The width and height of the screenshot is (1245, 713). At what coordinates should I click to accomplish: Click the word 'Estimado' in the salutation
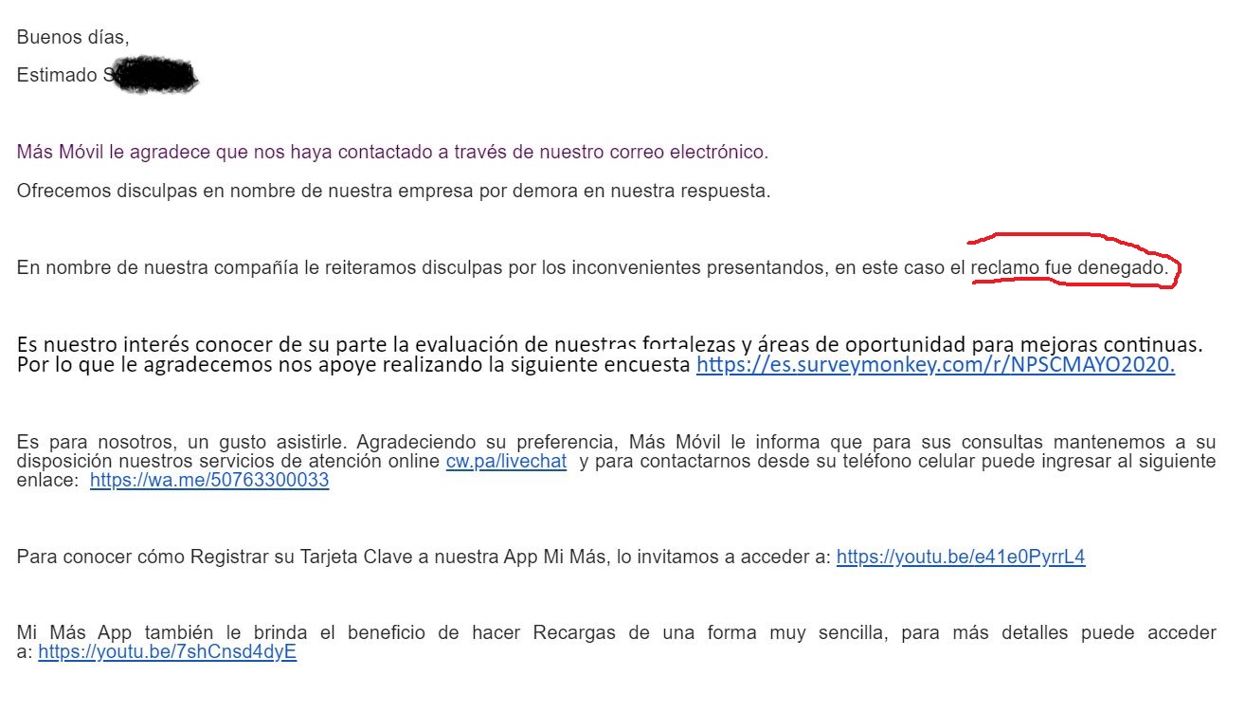point(53,76)
